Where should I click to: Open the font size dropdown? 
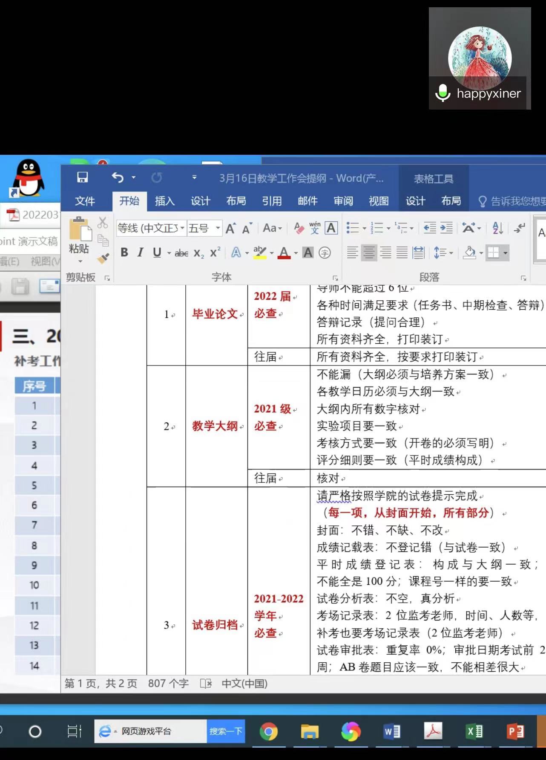(218, 228)
